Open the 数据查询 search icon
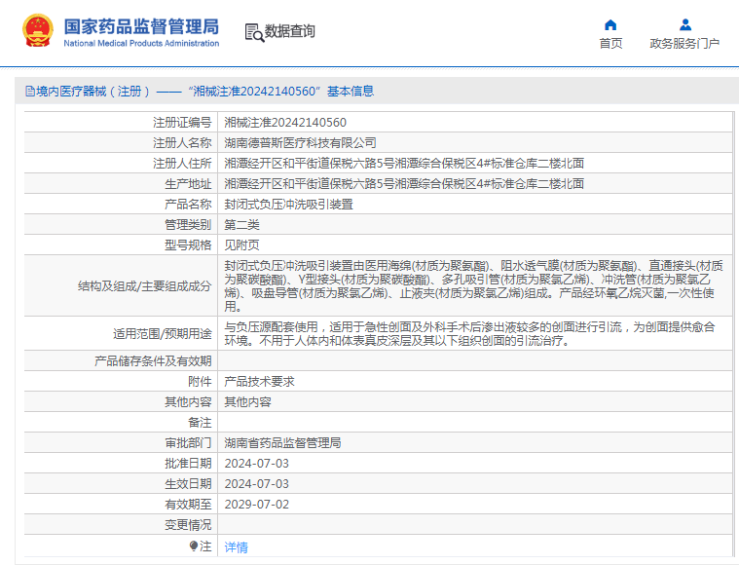 point(254,32)
